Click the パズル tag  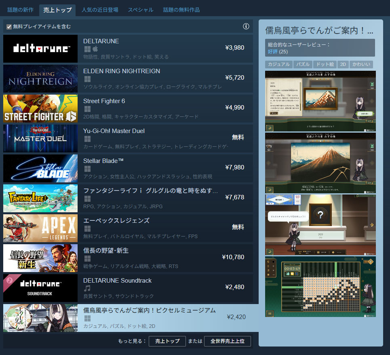coord(303,64)
